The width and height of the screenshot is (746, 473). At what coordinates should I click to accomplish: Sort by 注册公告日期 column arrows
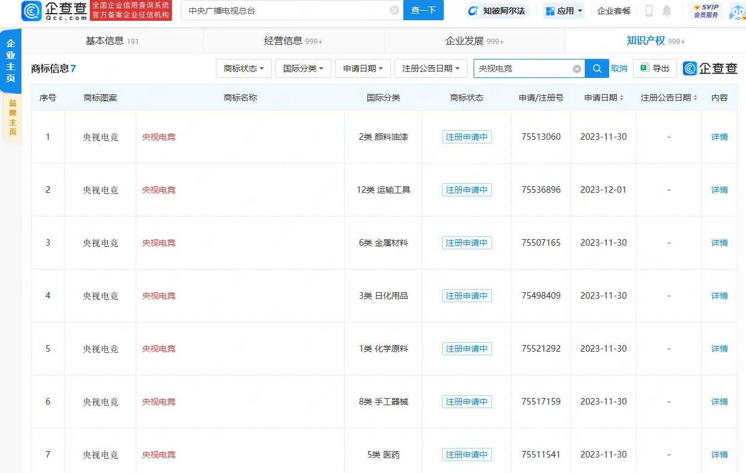pyautogui.click(x=695, y=98)
